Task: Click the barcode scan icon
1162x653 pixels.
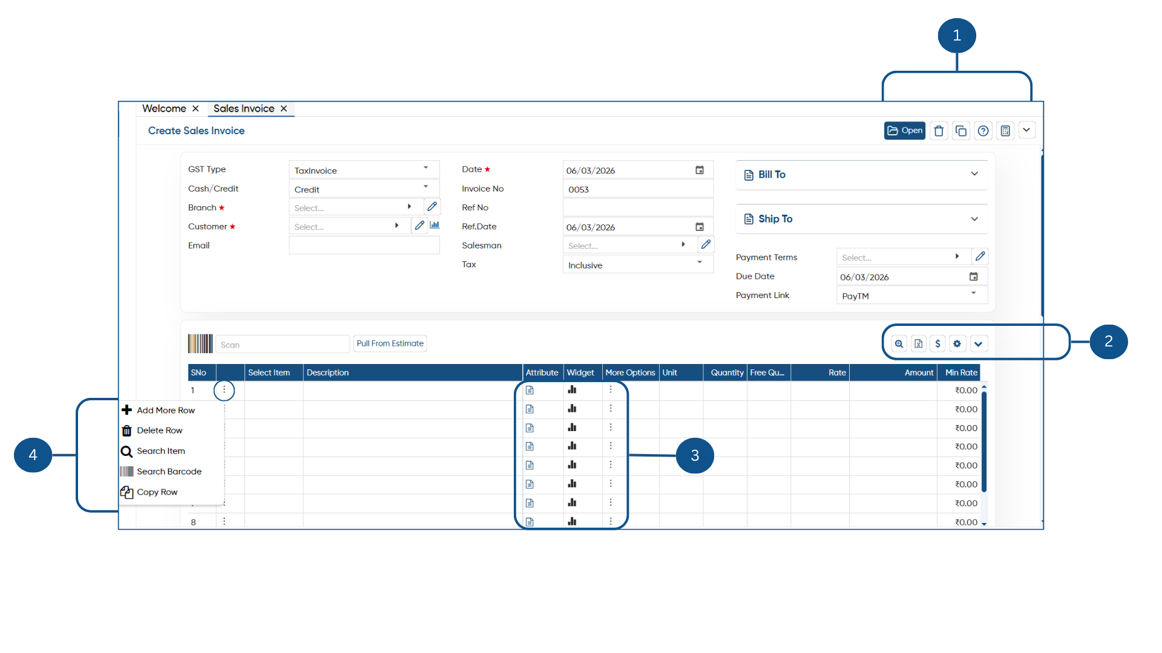Action: coord(200,343)
